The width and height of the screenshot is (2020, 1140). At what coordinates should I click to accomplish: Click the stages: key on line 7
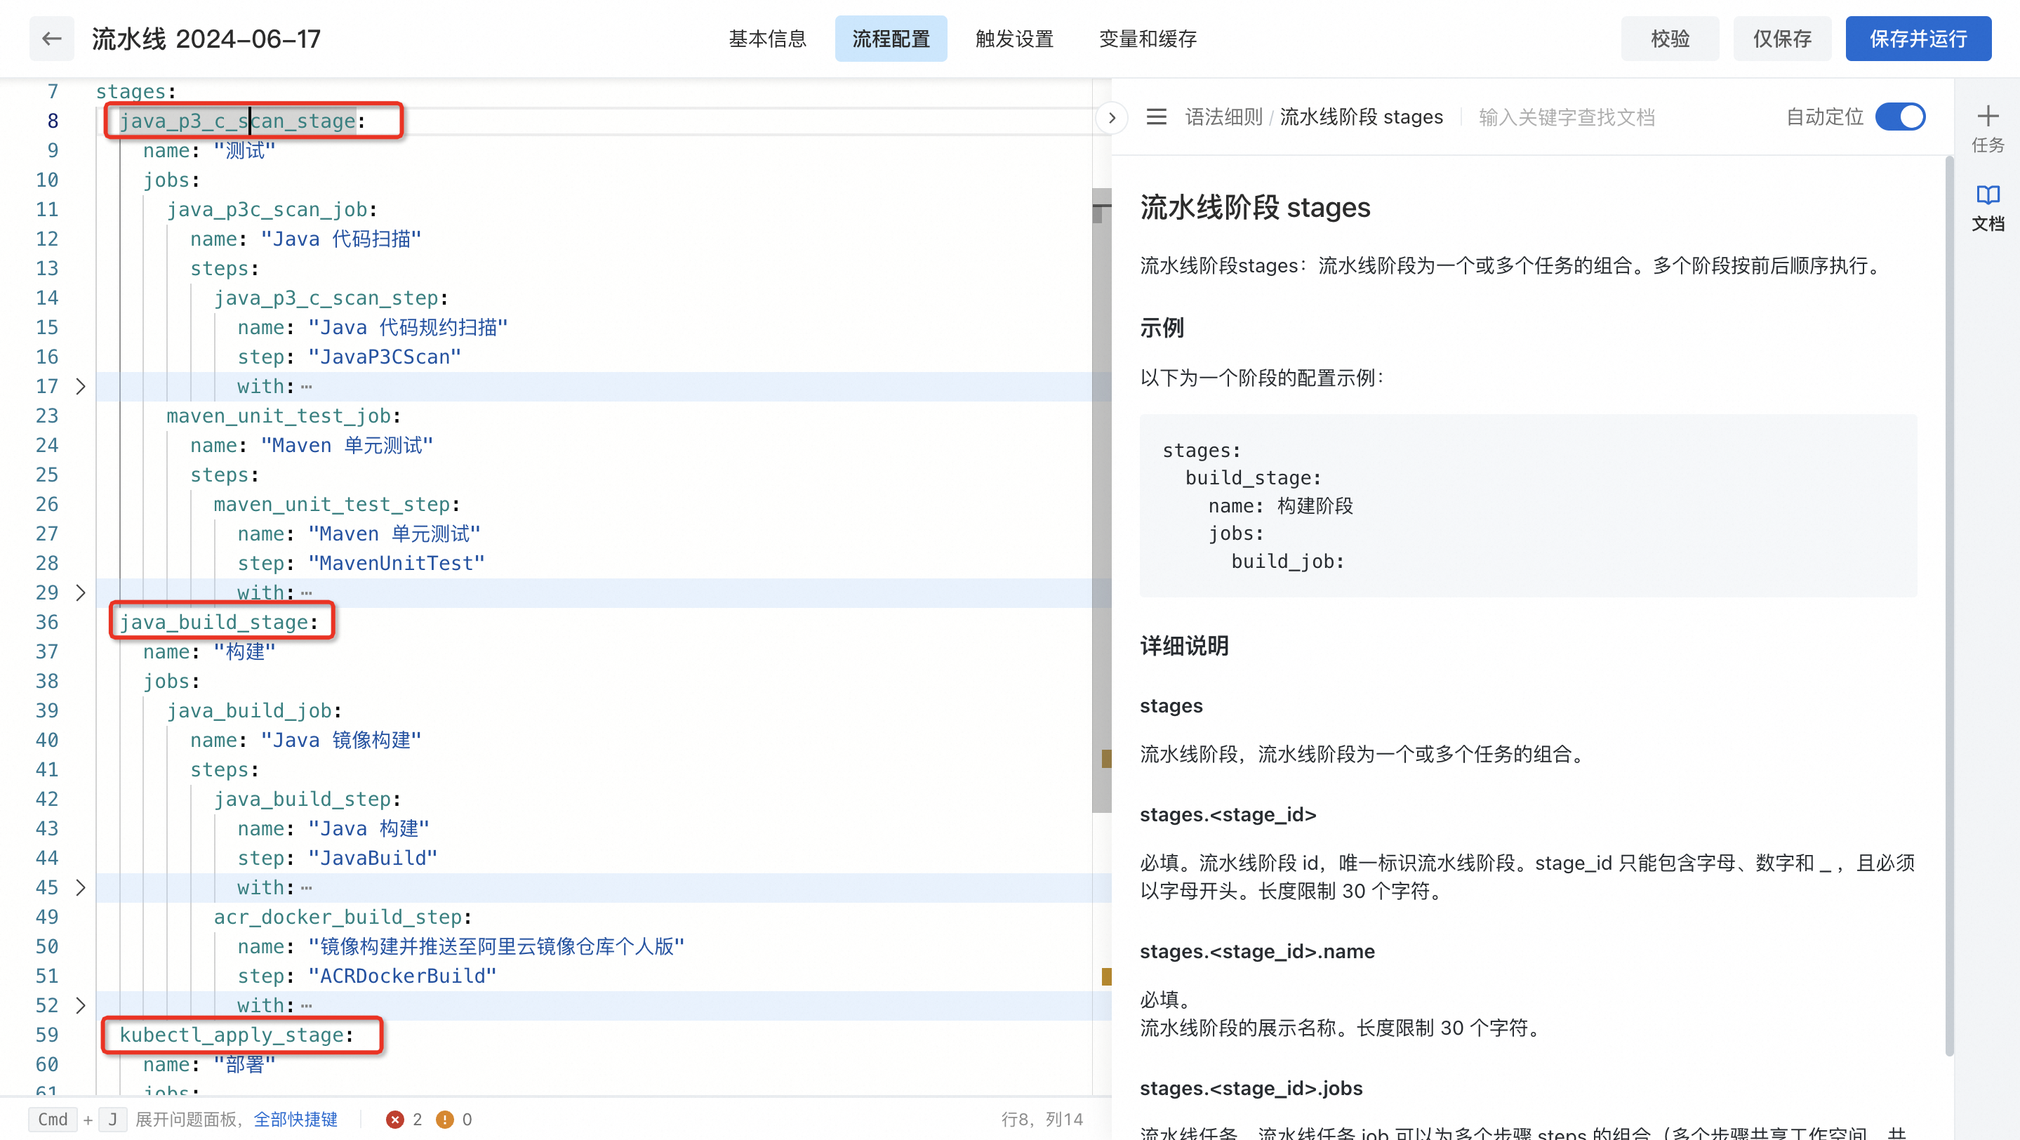click(x=135, y=92)
